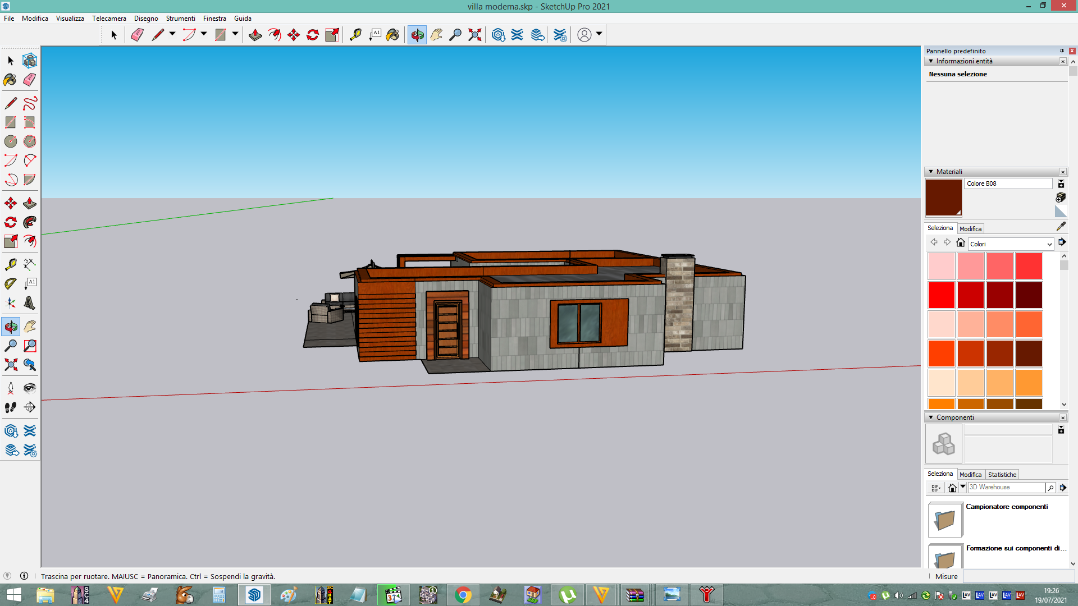The height and width of the screenshot is (606, 1078).
Task: Click the Pan hand in the top toolbar
Action: click(436, 35)
